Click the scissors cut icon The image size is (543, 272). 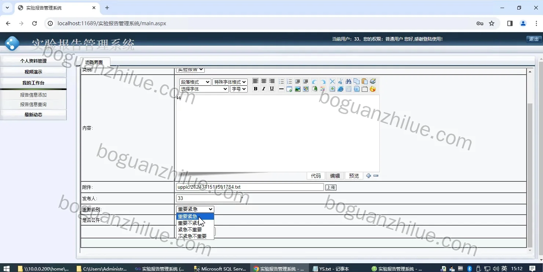pos(340,81)
